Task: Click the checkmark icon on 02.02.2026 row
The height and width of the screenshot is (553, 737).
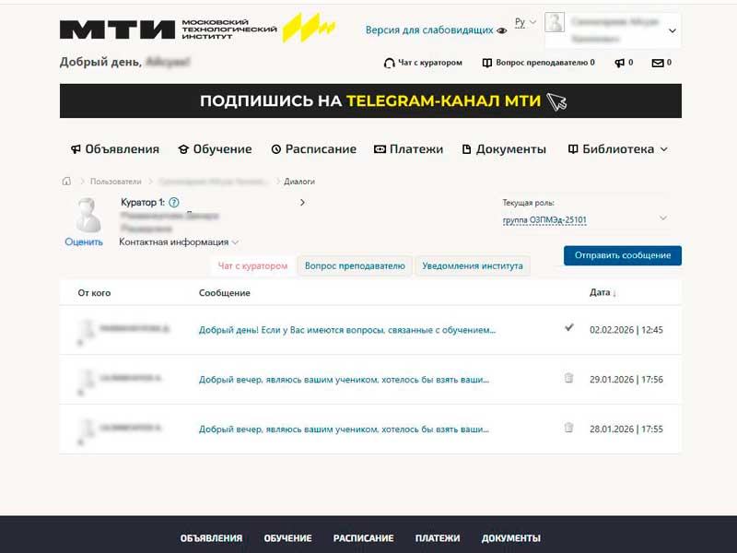Action: point(568,327)
